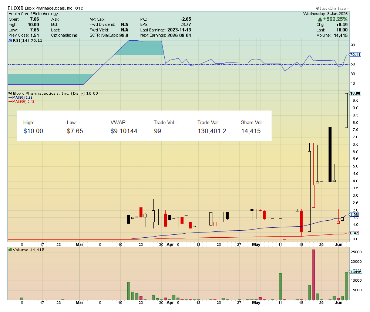Click the Eloxx Pharmaceuticals, Inc. (Daily) 10.00 chart title

coord(55,94)
